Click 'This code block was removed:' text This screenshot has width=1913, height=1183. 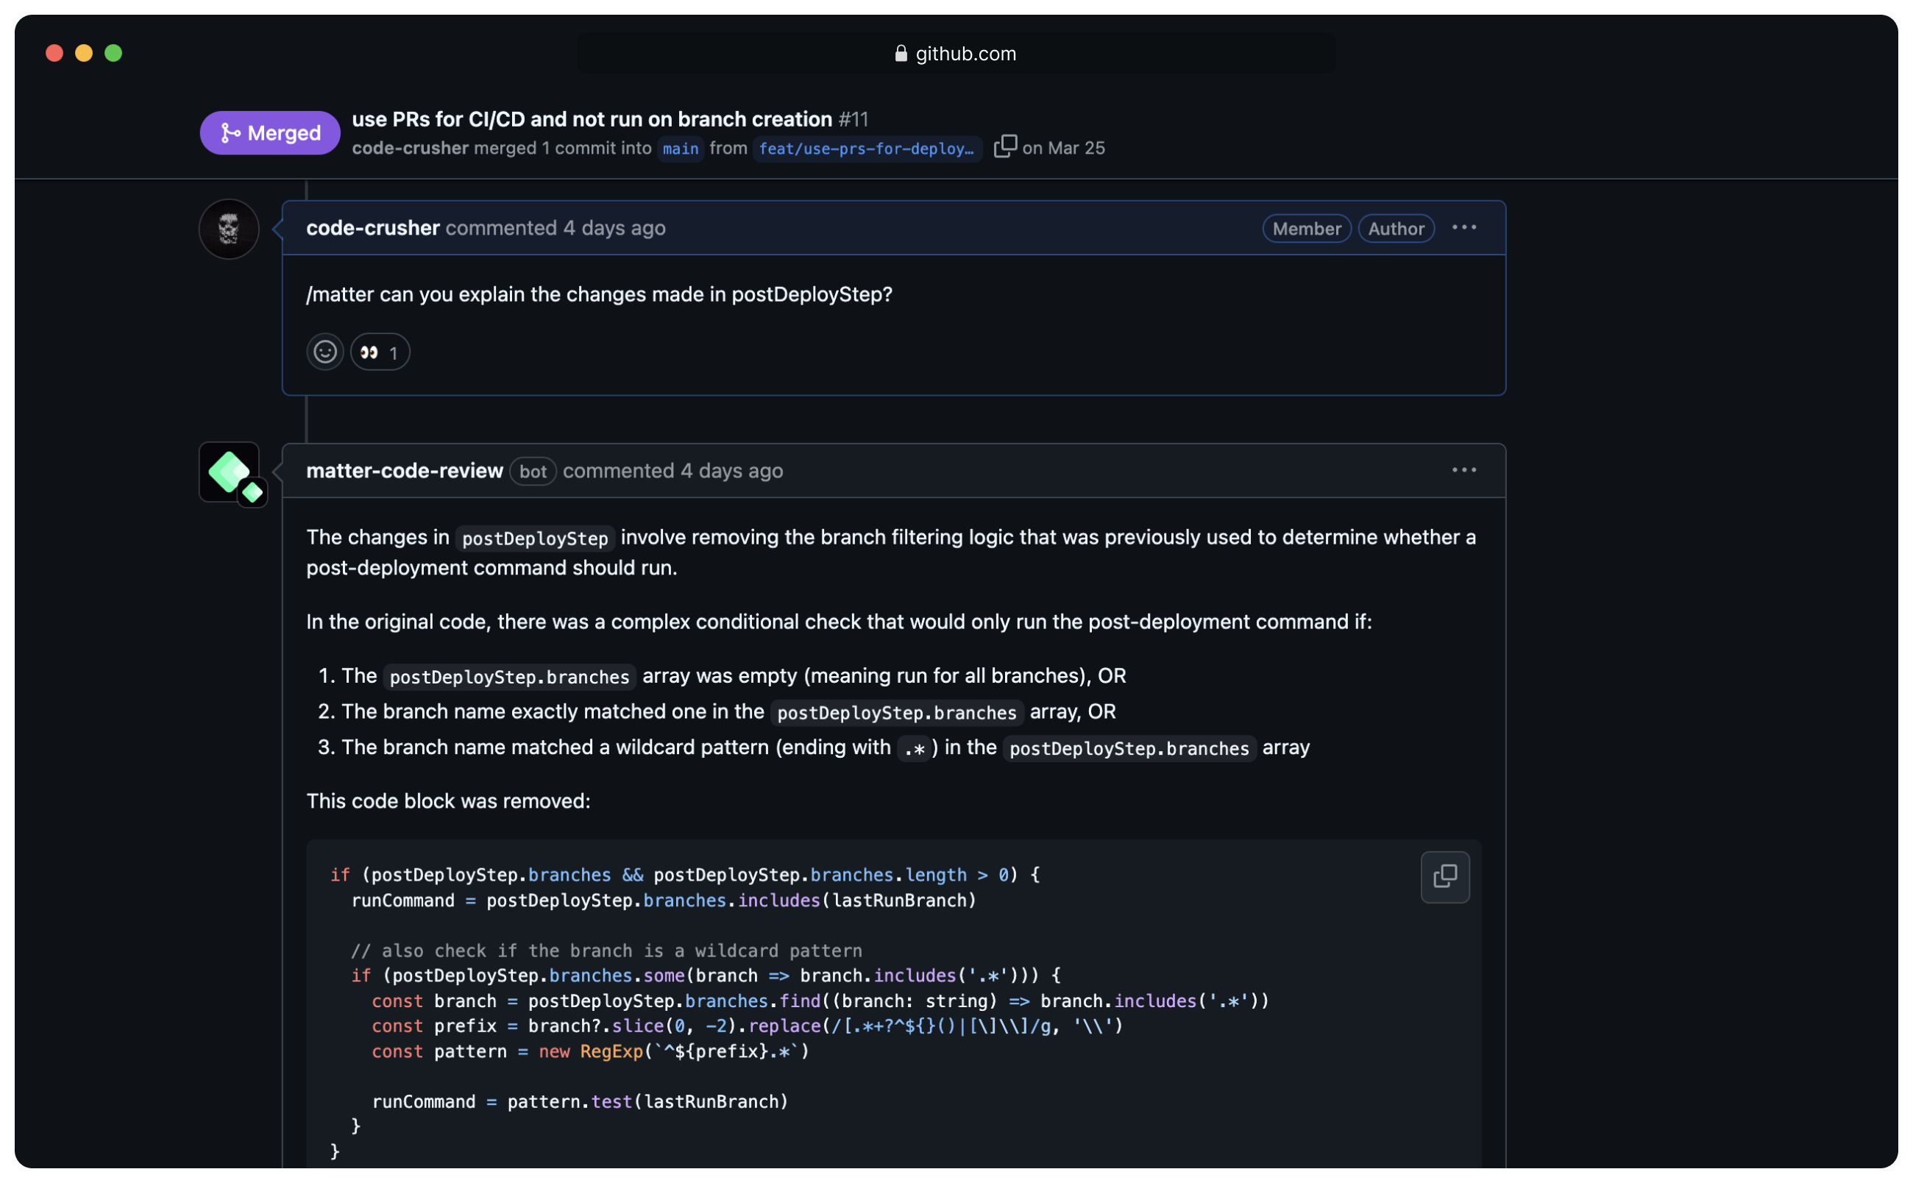447,801
